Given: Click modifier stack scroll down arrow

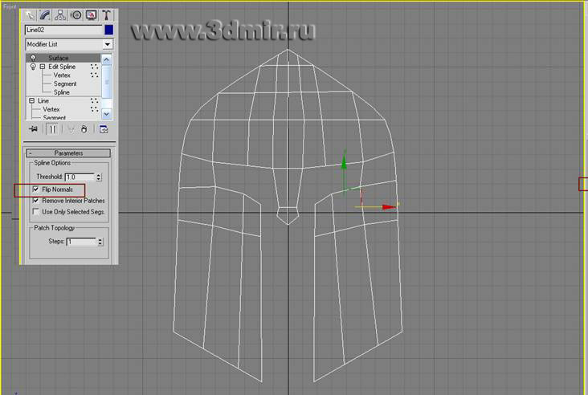Looking at the screenshot, I should [x=107, y=114].
